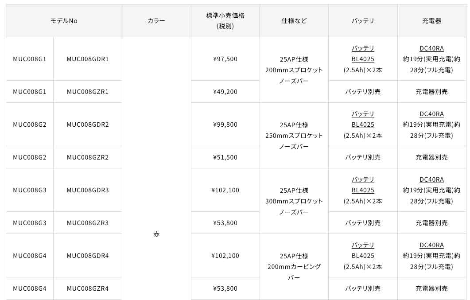Click the 充電器 column header
Image resolution: width=470 pixels, height=300 pixels.
coord(431,21)
